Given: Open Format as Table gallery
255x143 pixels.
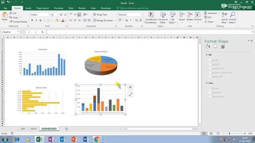Looking at the screenshot, I should tap(163, 18).
